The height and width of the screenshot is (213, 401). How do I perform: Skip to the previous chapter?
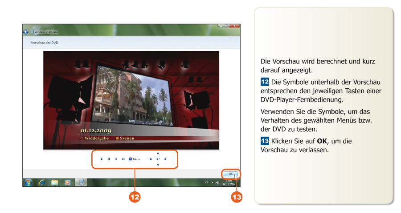pos(116,159)
